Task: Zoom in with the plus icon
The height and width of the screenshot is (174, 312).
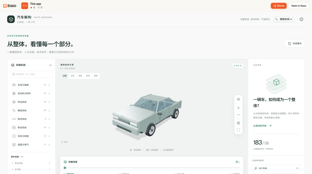Action: point(238,108)
